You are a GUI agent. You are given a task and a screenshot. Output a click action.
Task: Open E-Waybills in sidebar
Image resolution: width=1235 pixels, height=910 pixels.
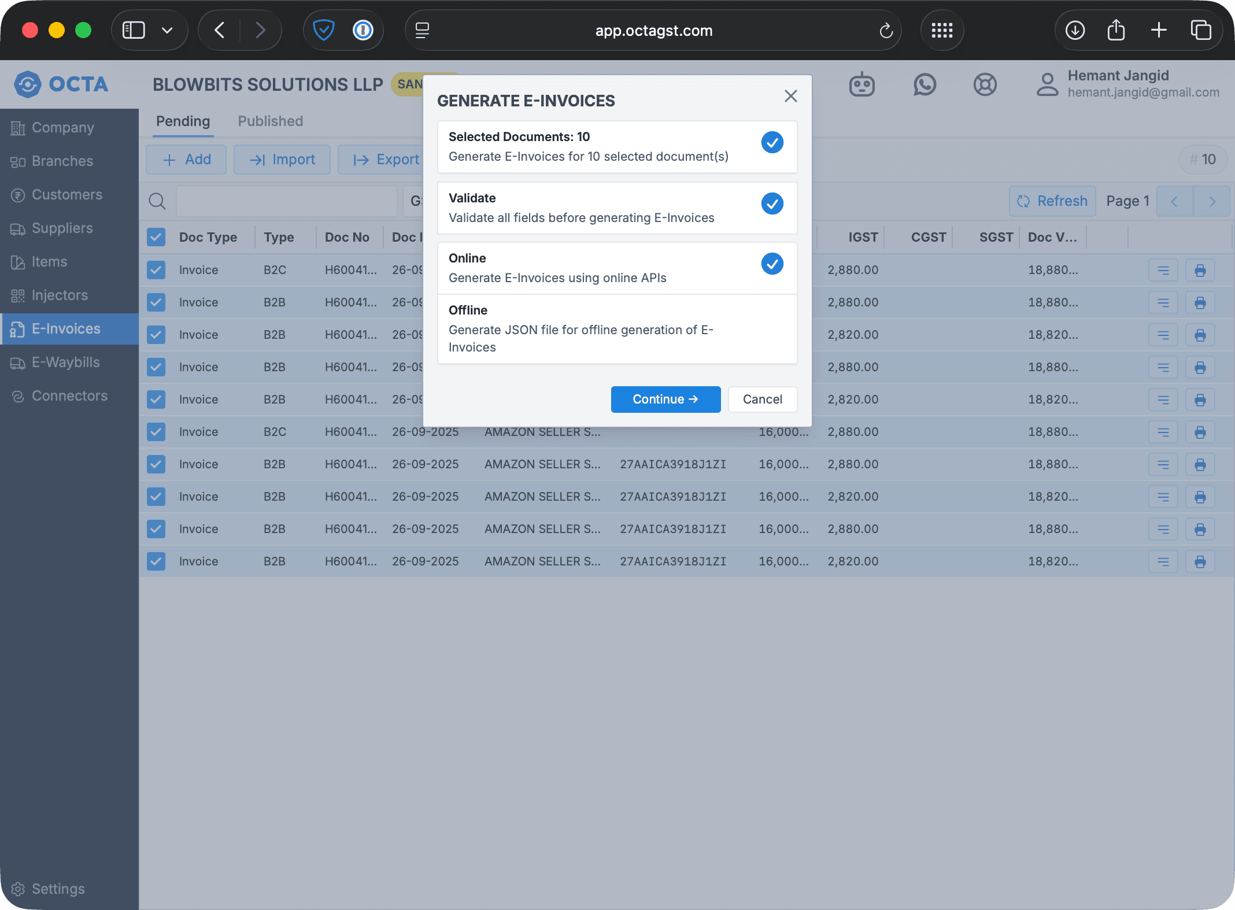tap(65, 362)
